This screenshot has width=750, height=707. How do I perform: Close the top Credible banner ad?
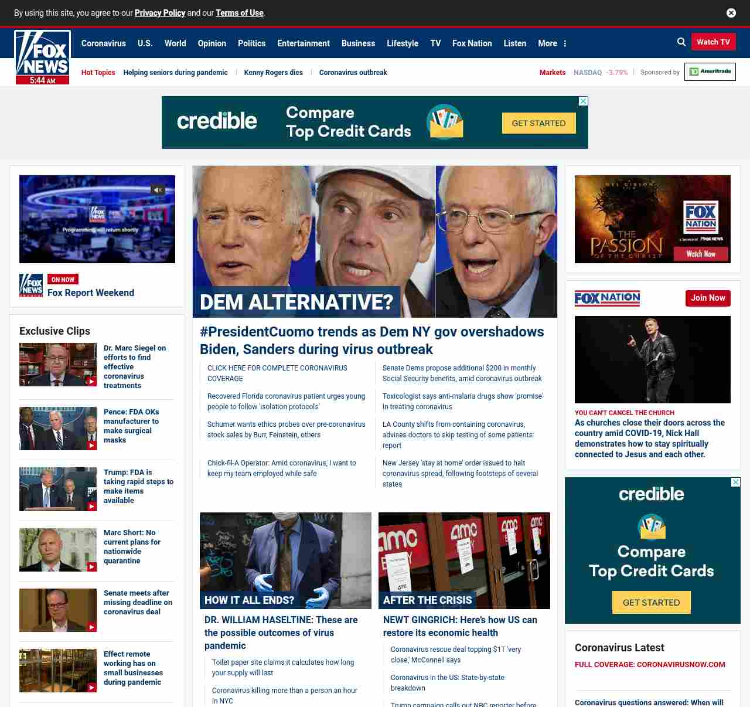coord(583,101)
